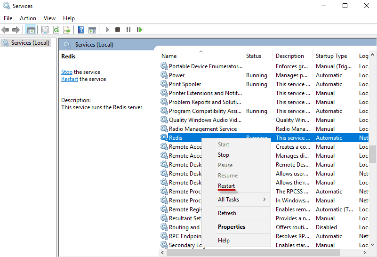Image resolution: width=377 pixels, height=257 pixels.
Task: Sort by the Status column header
Action: (258, 56)
